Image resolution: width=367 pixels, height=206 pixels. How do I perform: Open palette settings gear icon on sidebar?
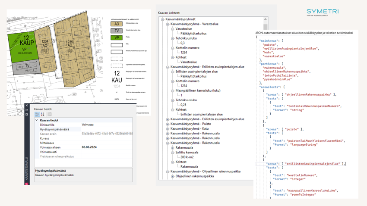coord(27,114)
